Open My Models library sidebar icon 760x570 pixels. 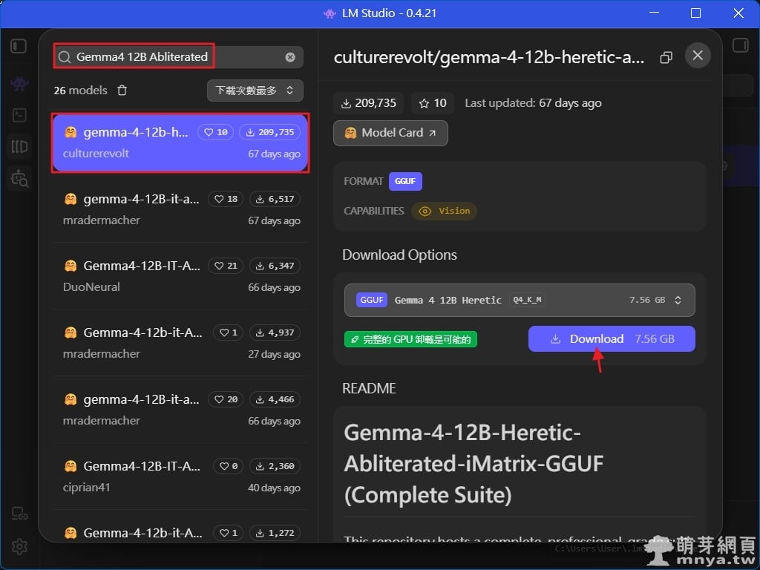pos(19,146)
